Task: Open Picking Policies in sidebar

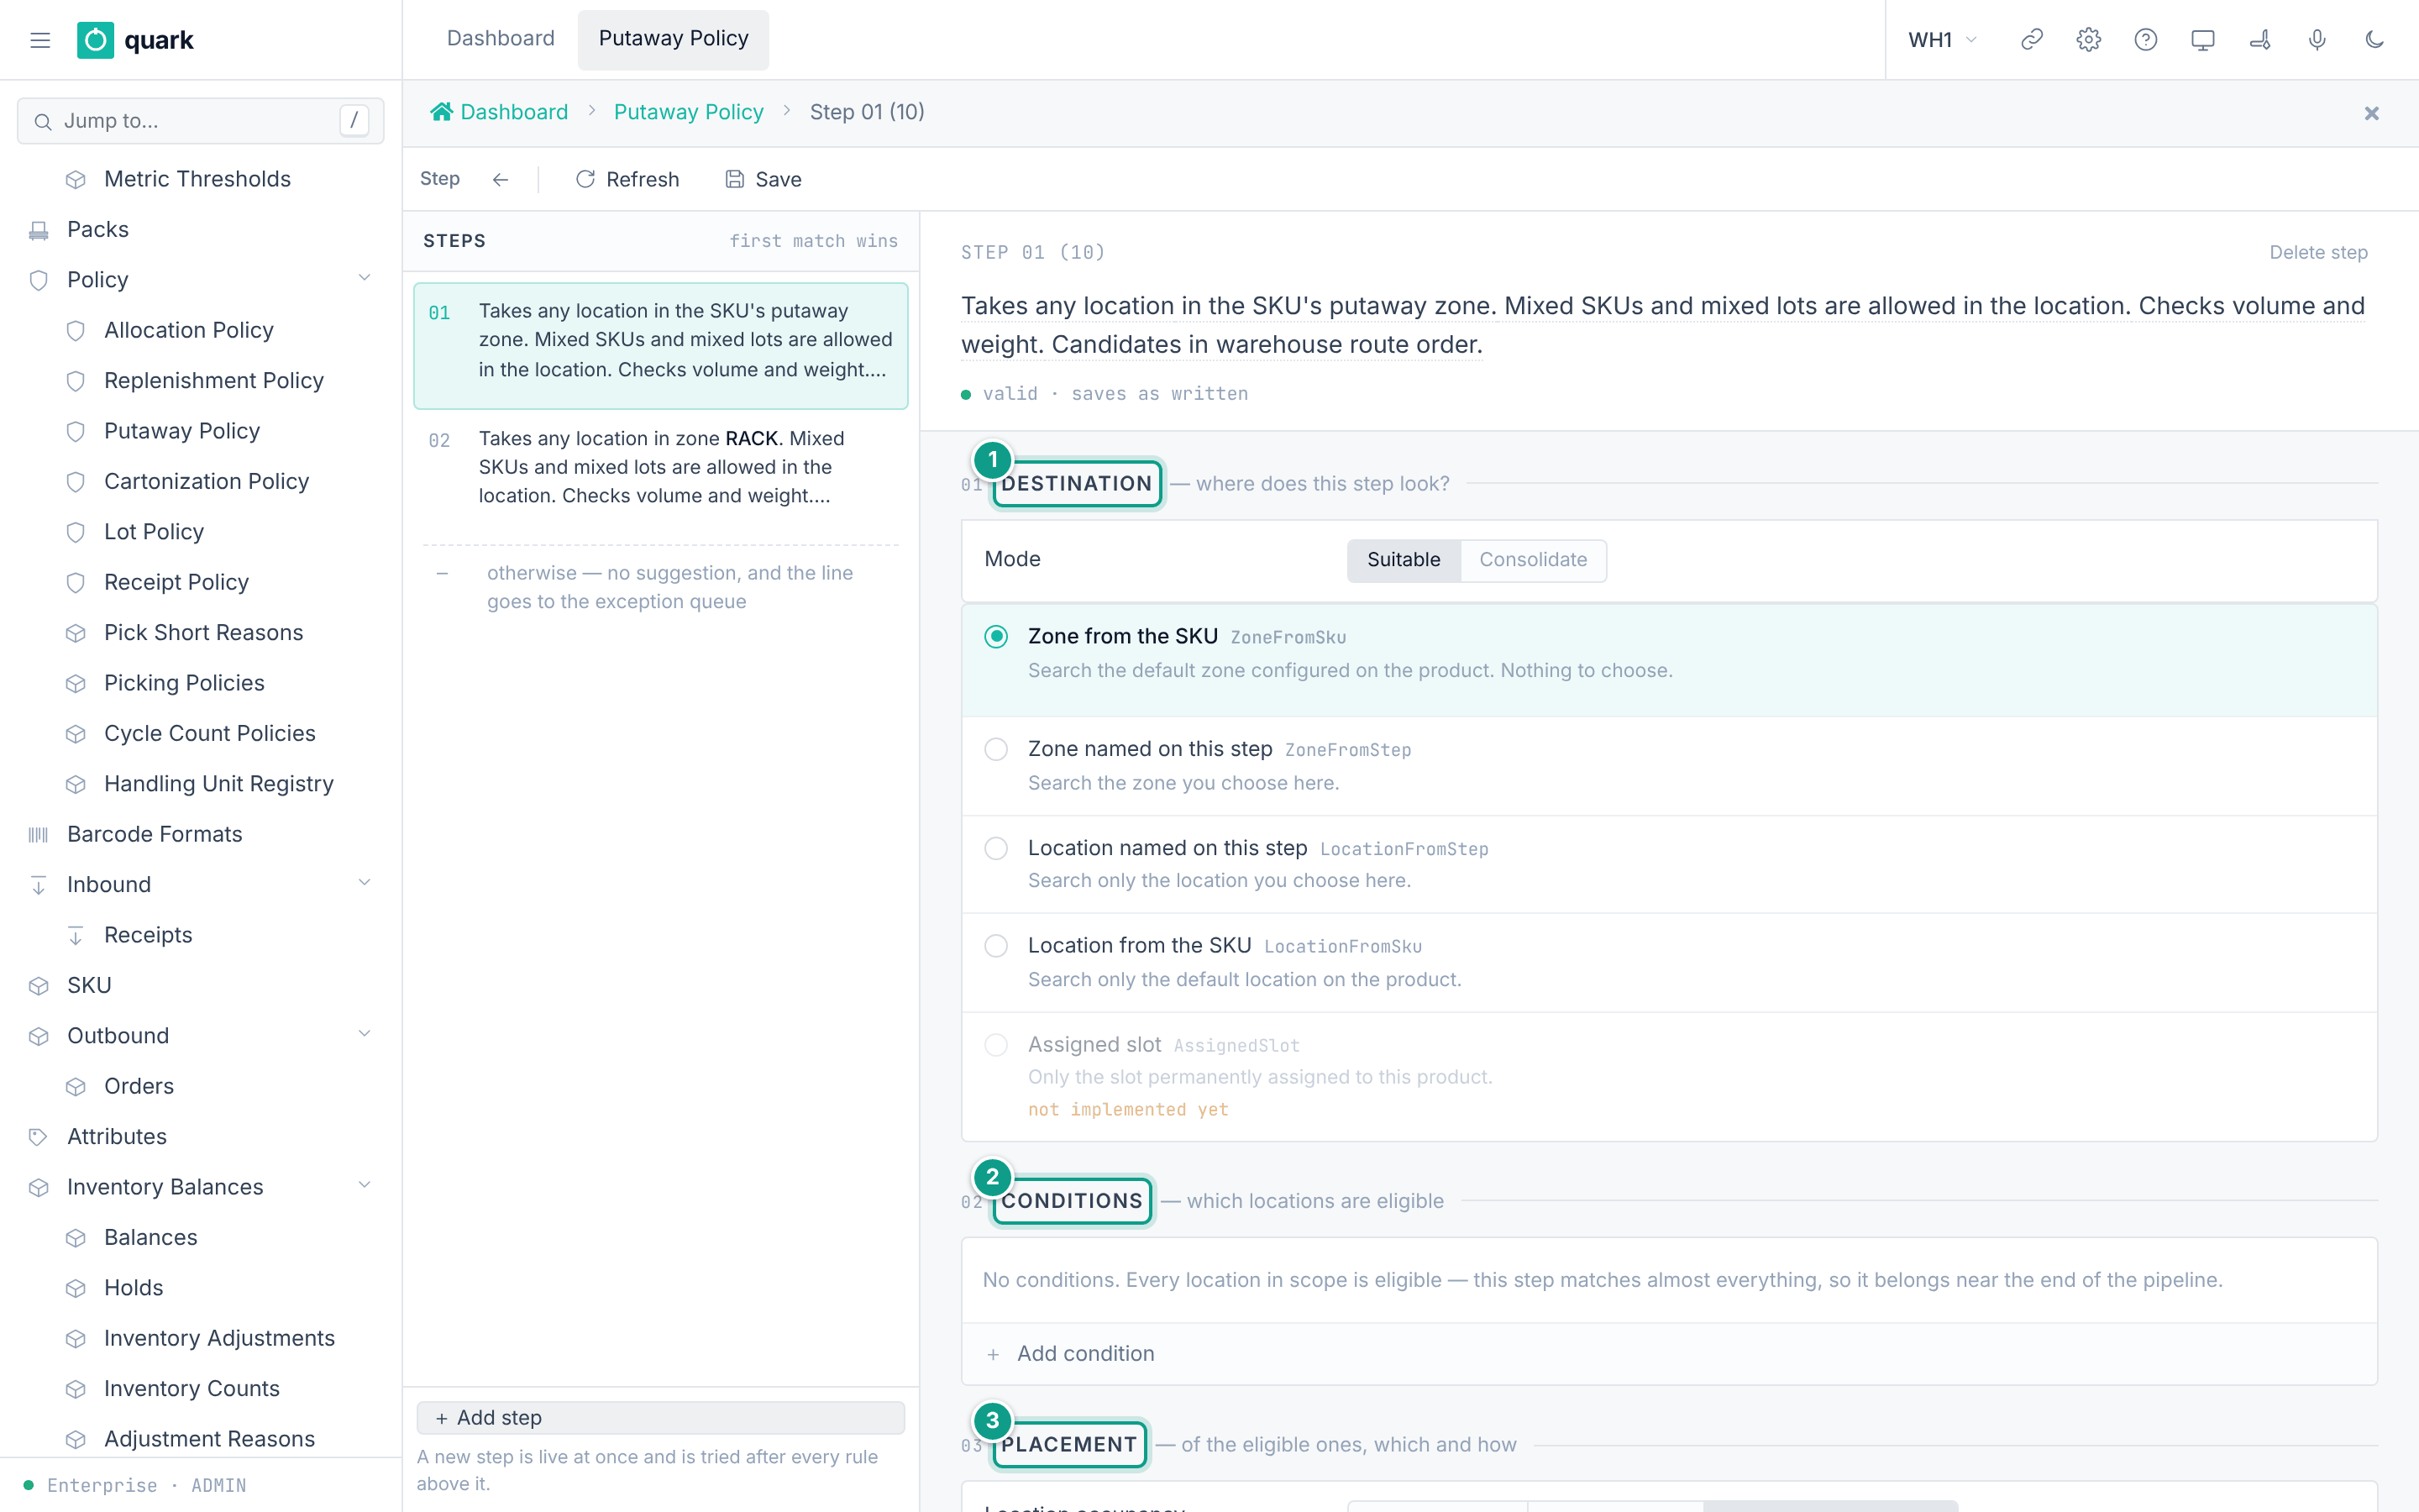Action: (184, 683)
